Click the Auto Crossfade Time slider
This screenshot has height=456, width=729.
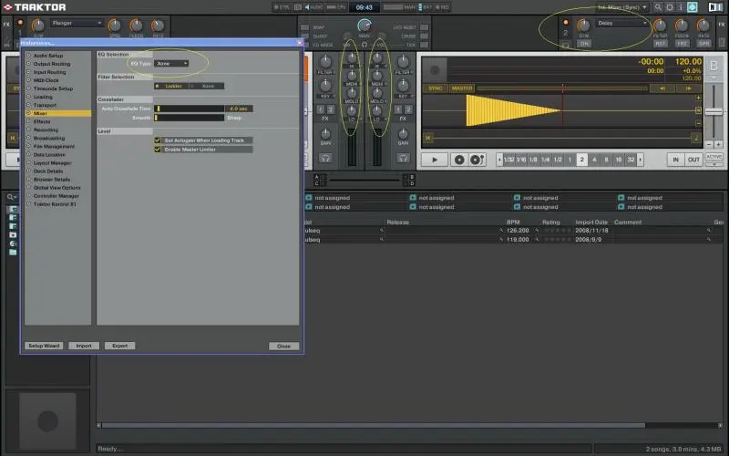[190, 109]
